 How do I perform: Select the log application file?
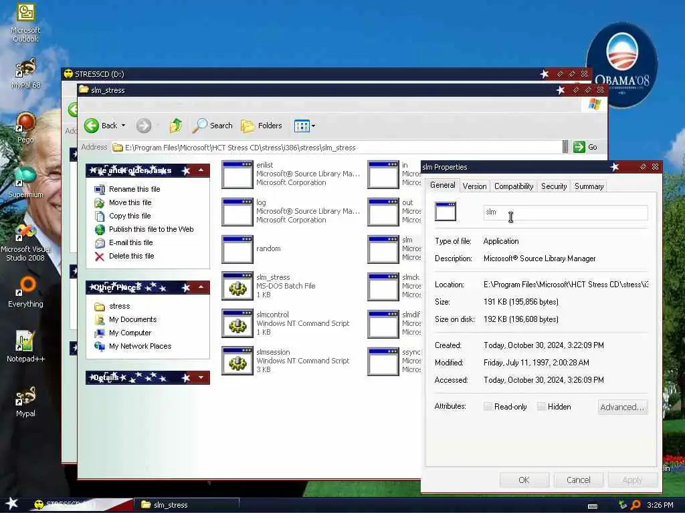point(291,212)
